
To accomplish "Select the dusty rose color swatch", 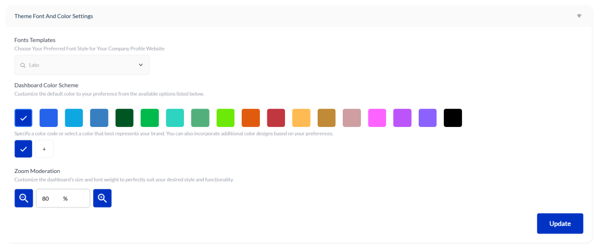I will pyautogui.click(x=352, y=118).
